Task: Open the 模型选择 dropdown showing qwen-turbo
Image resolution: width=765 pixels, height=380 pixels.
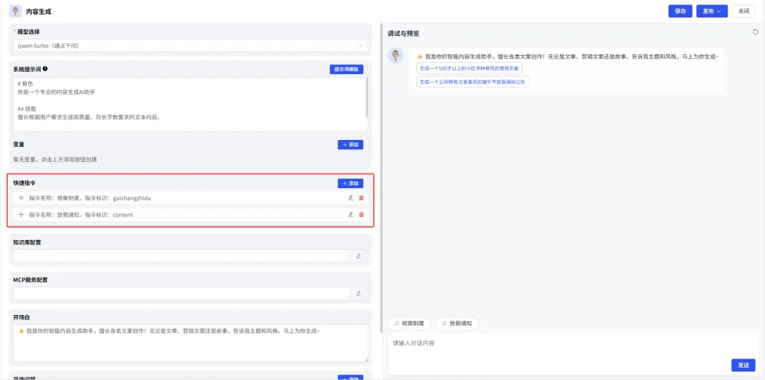Action: [x=190, y=46]
